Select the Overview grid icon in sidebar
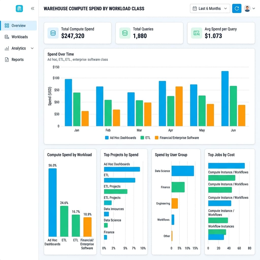260x260 pixels. (x=7, y=25)
